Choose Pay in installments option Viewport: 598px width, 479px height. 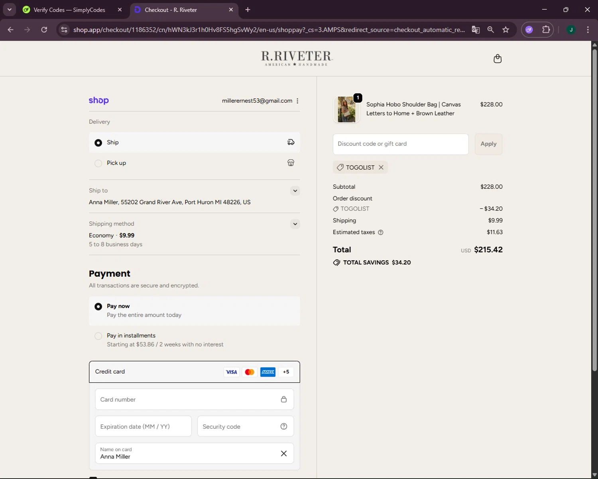(x=194, y=340)
